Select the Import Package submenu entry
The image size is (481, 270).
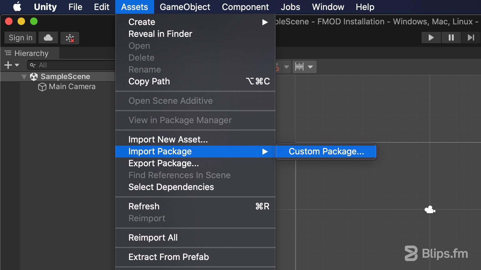point(195,152)
